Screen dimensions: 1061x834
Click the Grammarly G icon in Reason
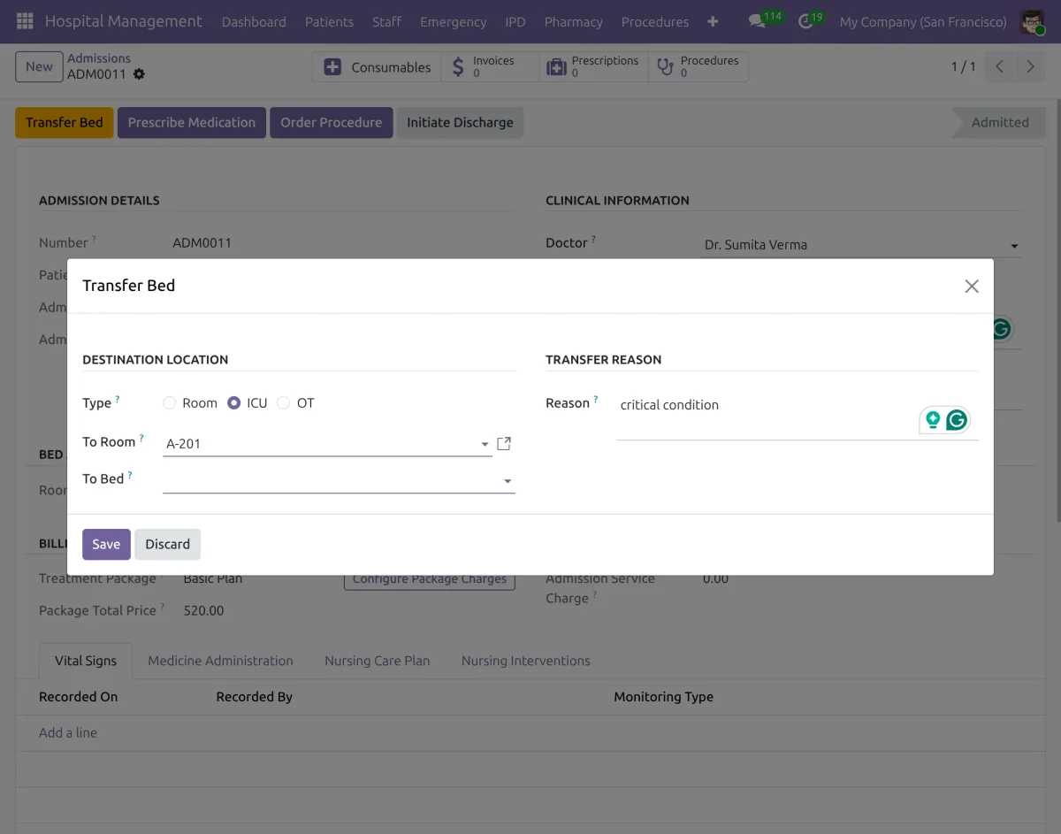coord(957,420)
